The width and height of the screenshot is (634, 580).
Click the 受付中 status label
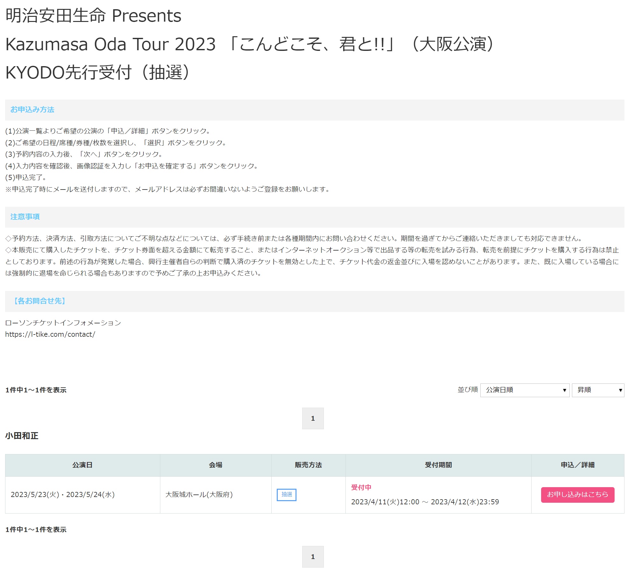point(361,487)
